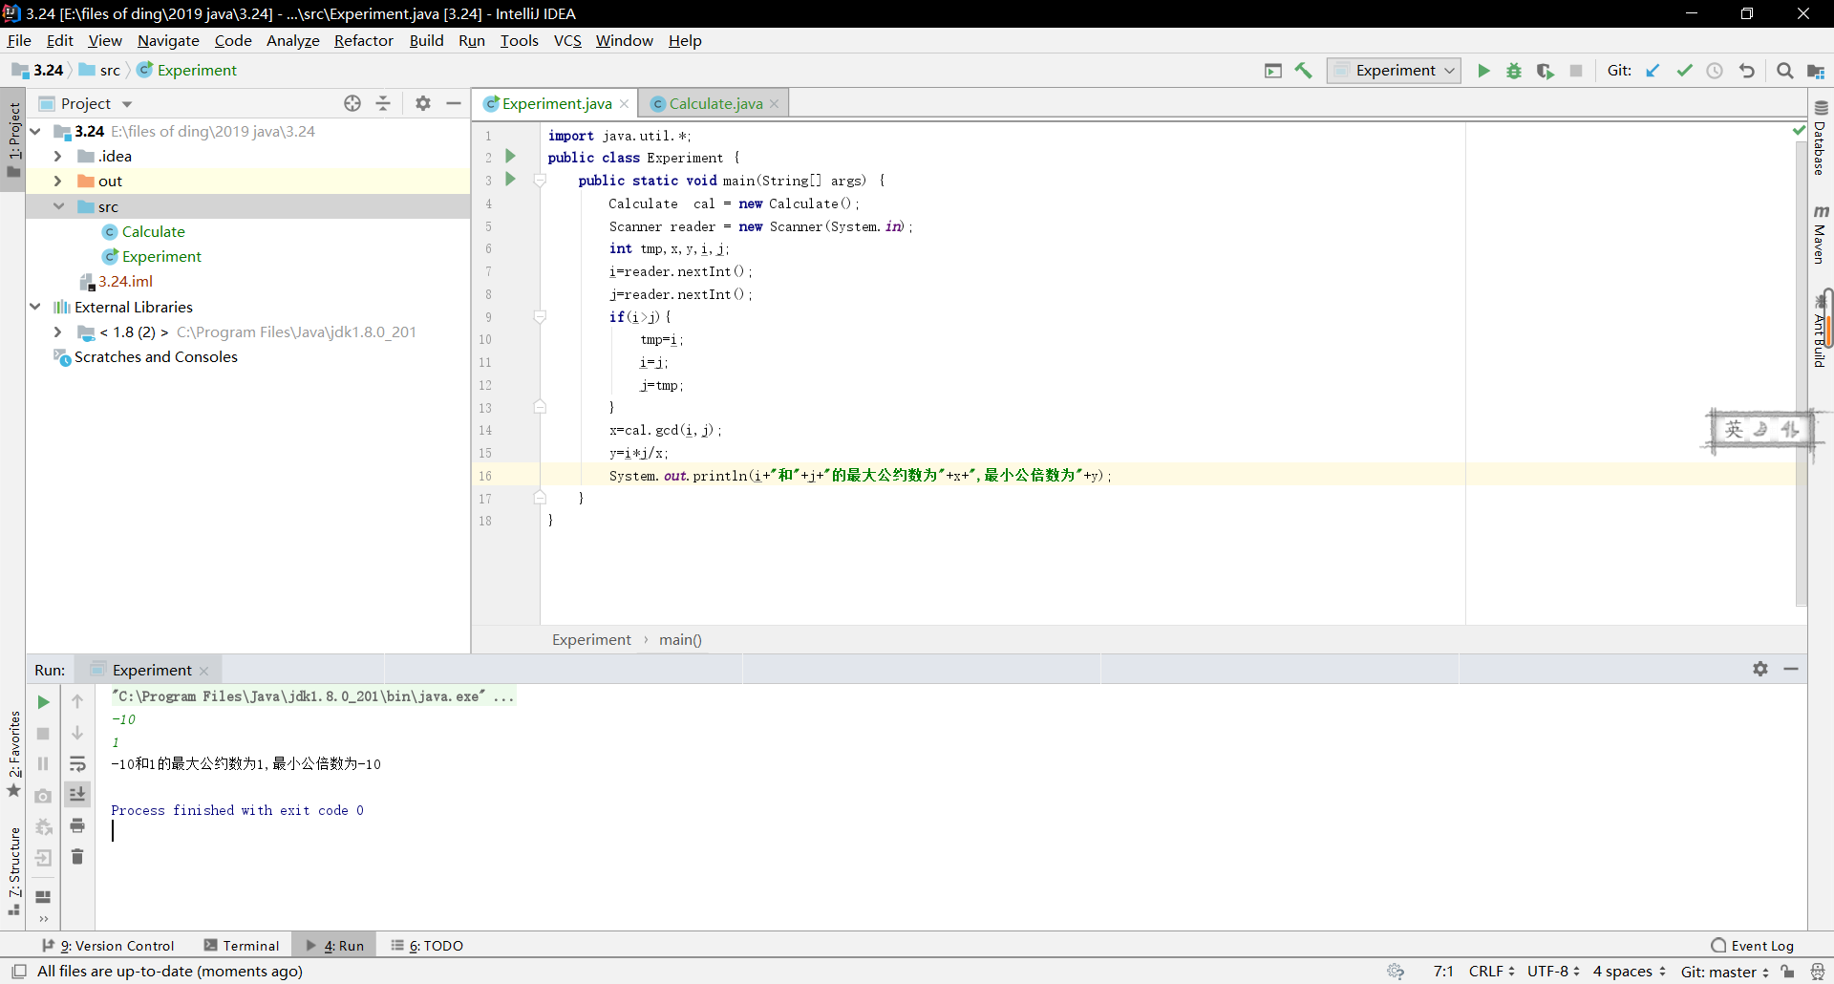
Task: Close the Calculate.java tab
Action: (775, 104)
